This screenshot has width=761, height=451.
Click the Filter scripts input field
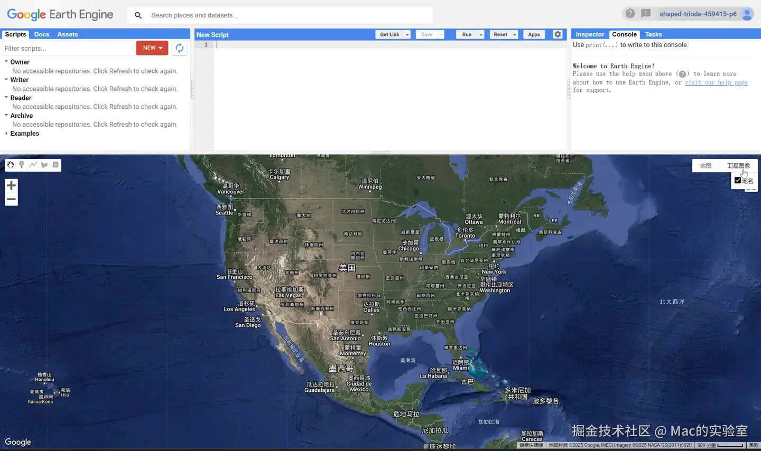(x=68, y=48)
